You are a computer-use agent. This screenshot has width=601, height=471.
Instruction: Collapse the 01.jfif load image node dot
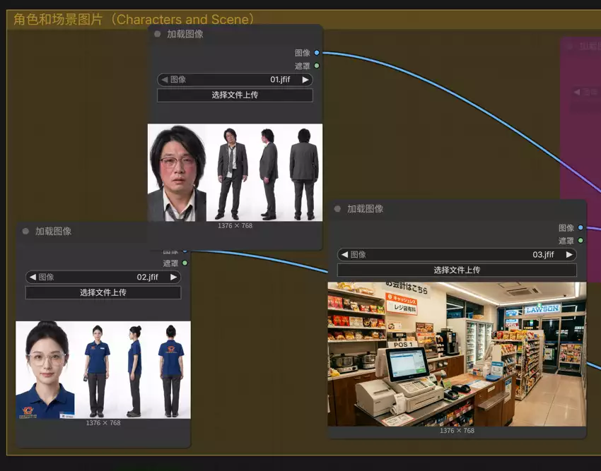[x=157, y=34]
